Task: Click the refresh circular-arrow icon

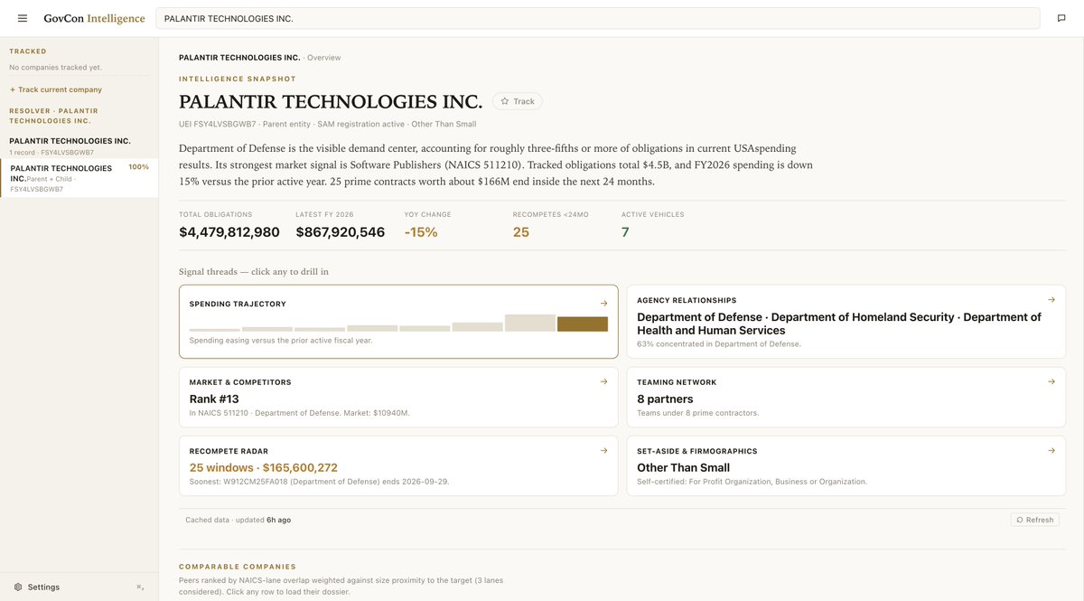Action: point(1020,520)
